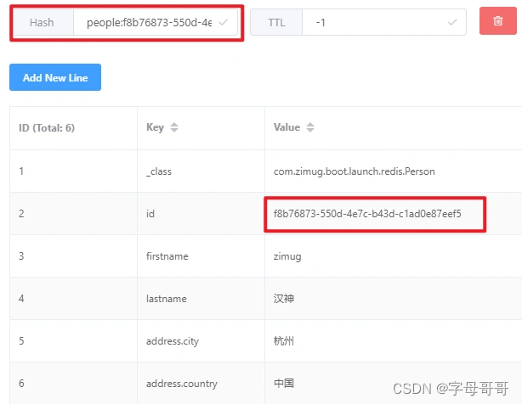Confirm key name with the checkmark icon
Screen dimensions: 522x404
pos(223,23)
